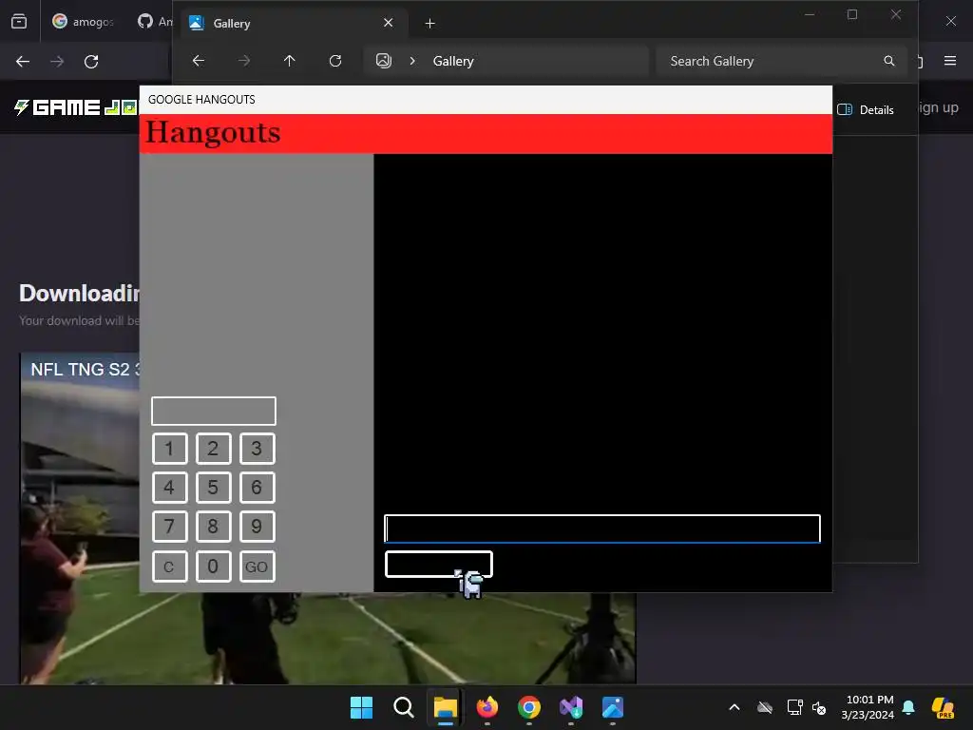973x730 pixels.
Task: Reload the browser page
Action: coord(91,62)
